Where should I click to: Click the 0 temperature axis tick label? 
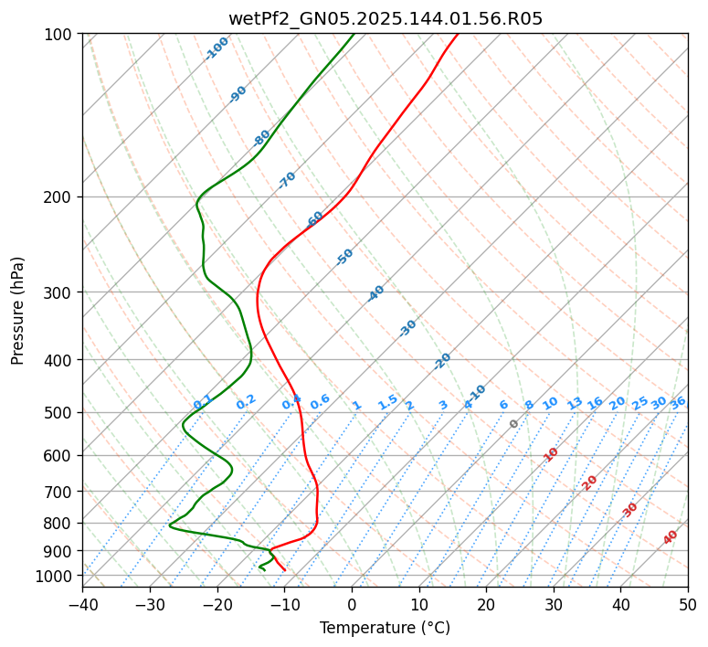coord(352,604)
